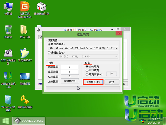Click the Windows Start button
Image resolution: width=166 pixels, height=125 pixels.
coord(6,121)
